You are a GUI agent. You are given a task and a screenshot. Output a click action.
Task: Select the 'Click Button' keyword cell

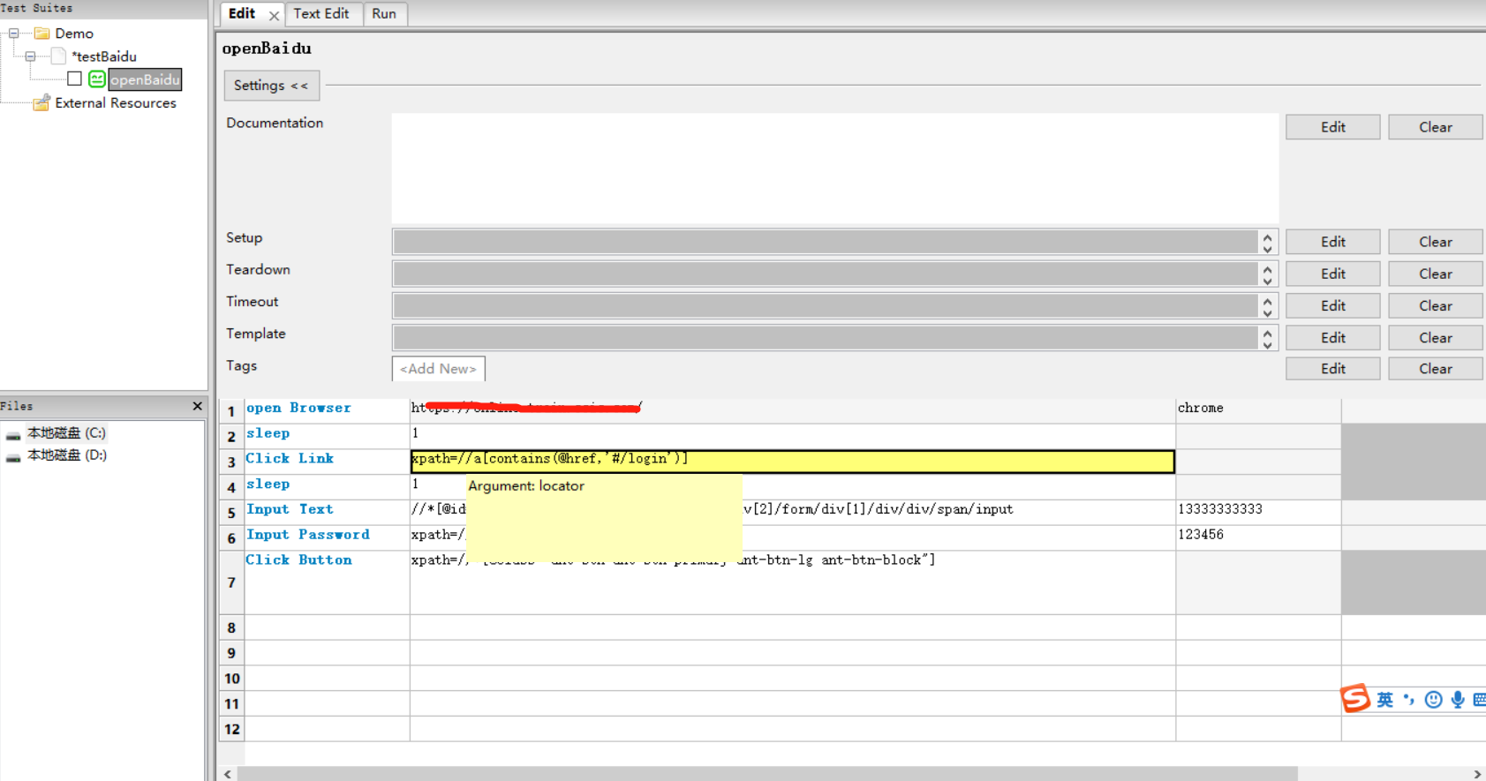[x=327, y=582]
